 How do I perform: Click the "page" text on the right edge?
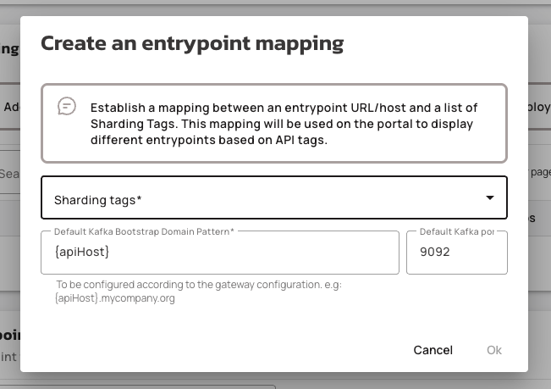click(x=539, y=172)
